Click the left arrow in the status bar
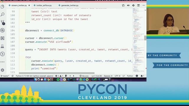Viewport: 189px width, 106px height. 70,76
